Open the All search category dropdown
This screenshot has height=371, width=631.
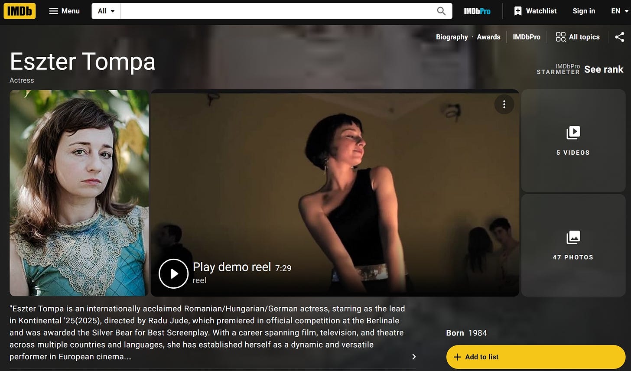106,11
